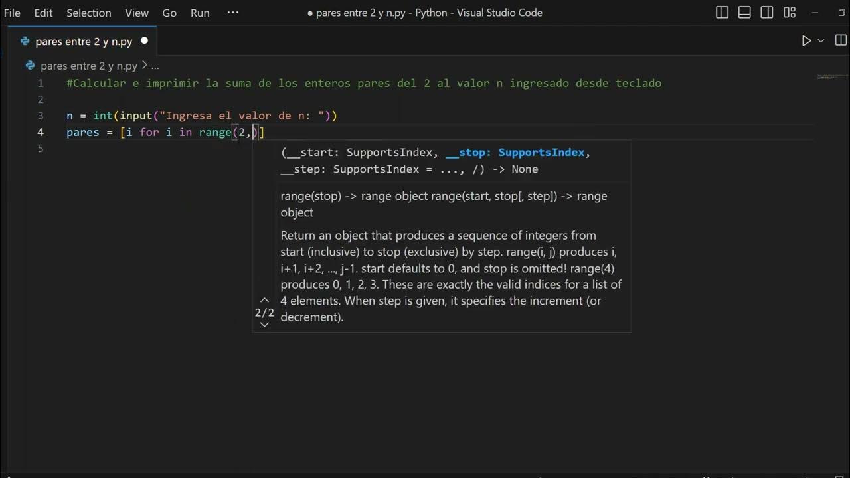Restore down the window
Screen dimensions: 850x478
point(841,13)
